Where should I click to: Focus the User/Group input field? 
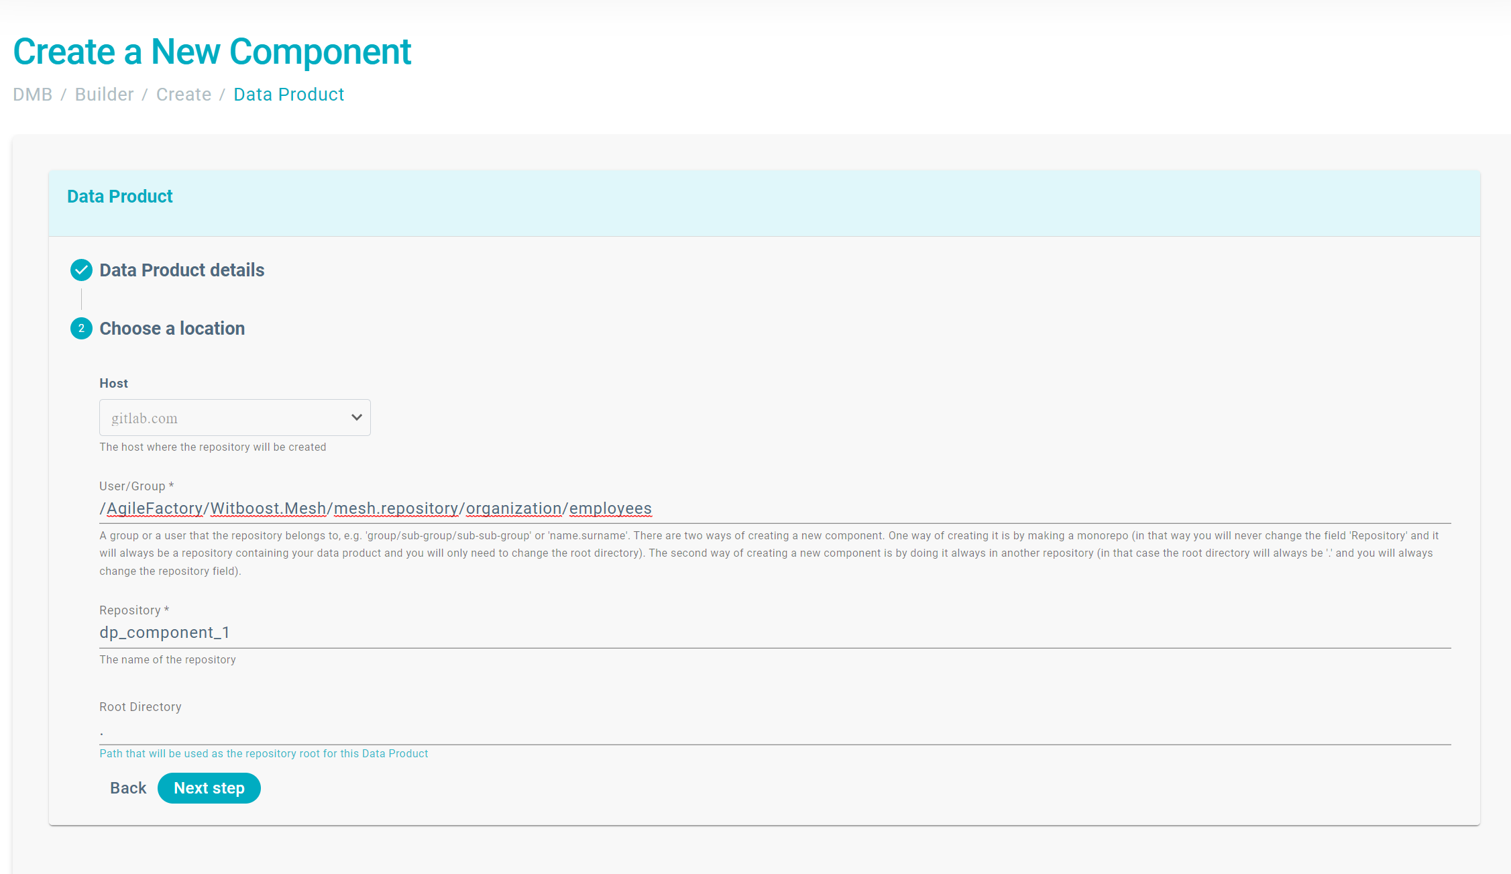point(775,508)
